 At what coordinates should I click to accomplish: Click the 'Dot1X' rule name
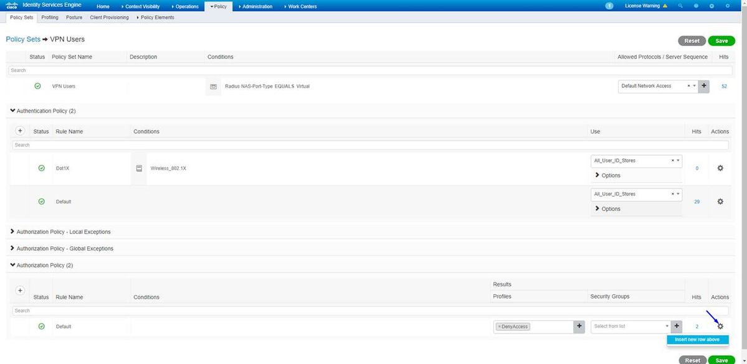(63, 169)
